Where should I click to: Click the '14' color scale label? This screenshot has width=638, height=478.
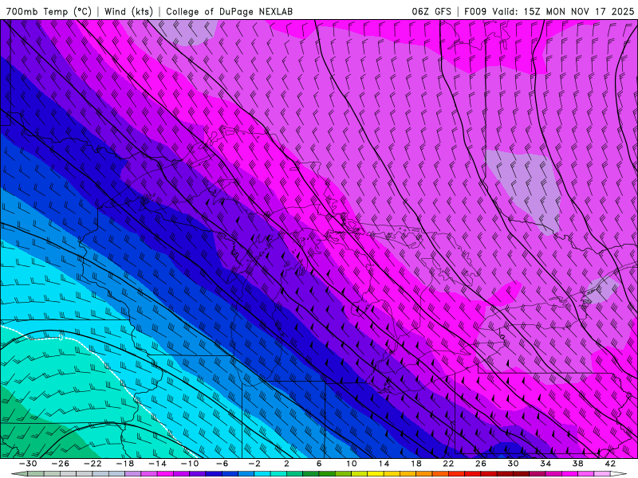384,464
